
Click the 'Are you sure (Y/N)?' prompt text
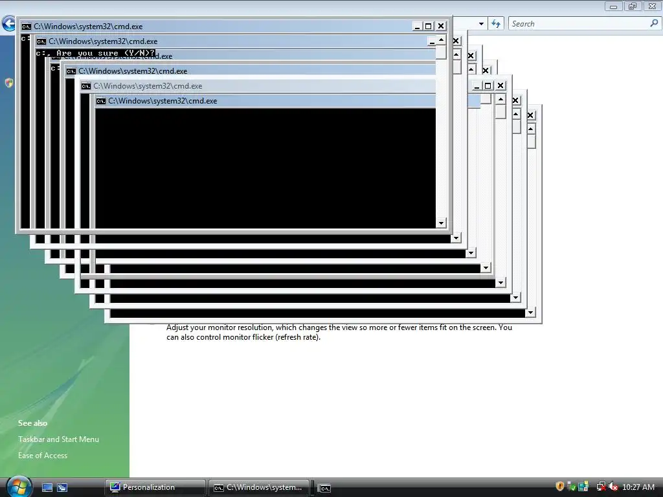pyautogui.click(x=106, y=53)
